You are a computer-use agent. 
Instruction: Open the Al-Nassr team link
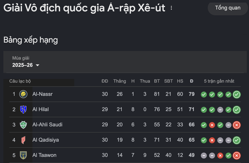(x=42, y=94)
